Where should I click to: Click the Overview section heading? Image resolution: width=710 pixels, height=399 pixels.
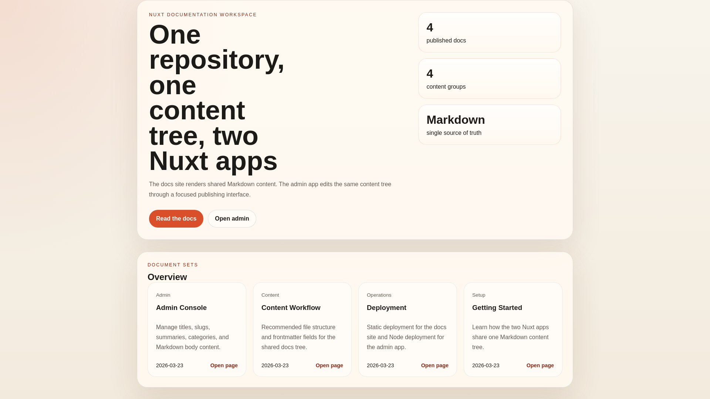coord(167,277)
